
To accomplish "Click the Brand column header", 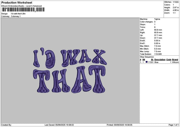I will pos(175,60).
